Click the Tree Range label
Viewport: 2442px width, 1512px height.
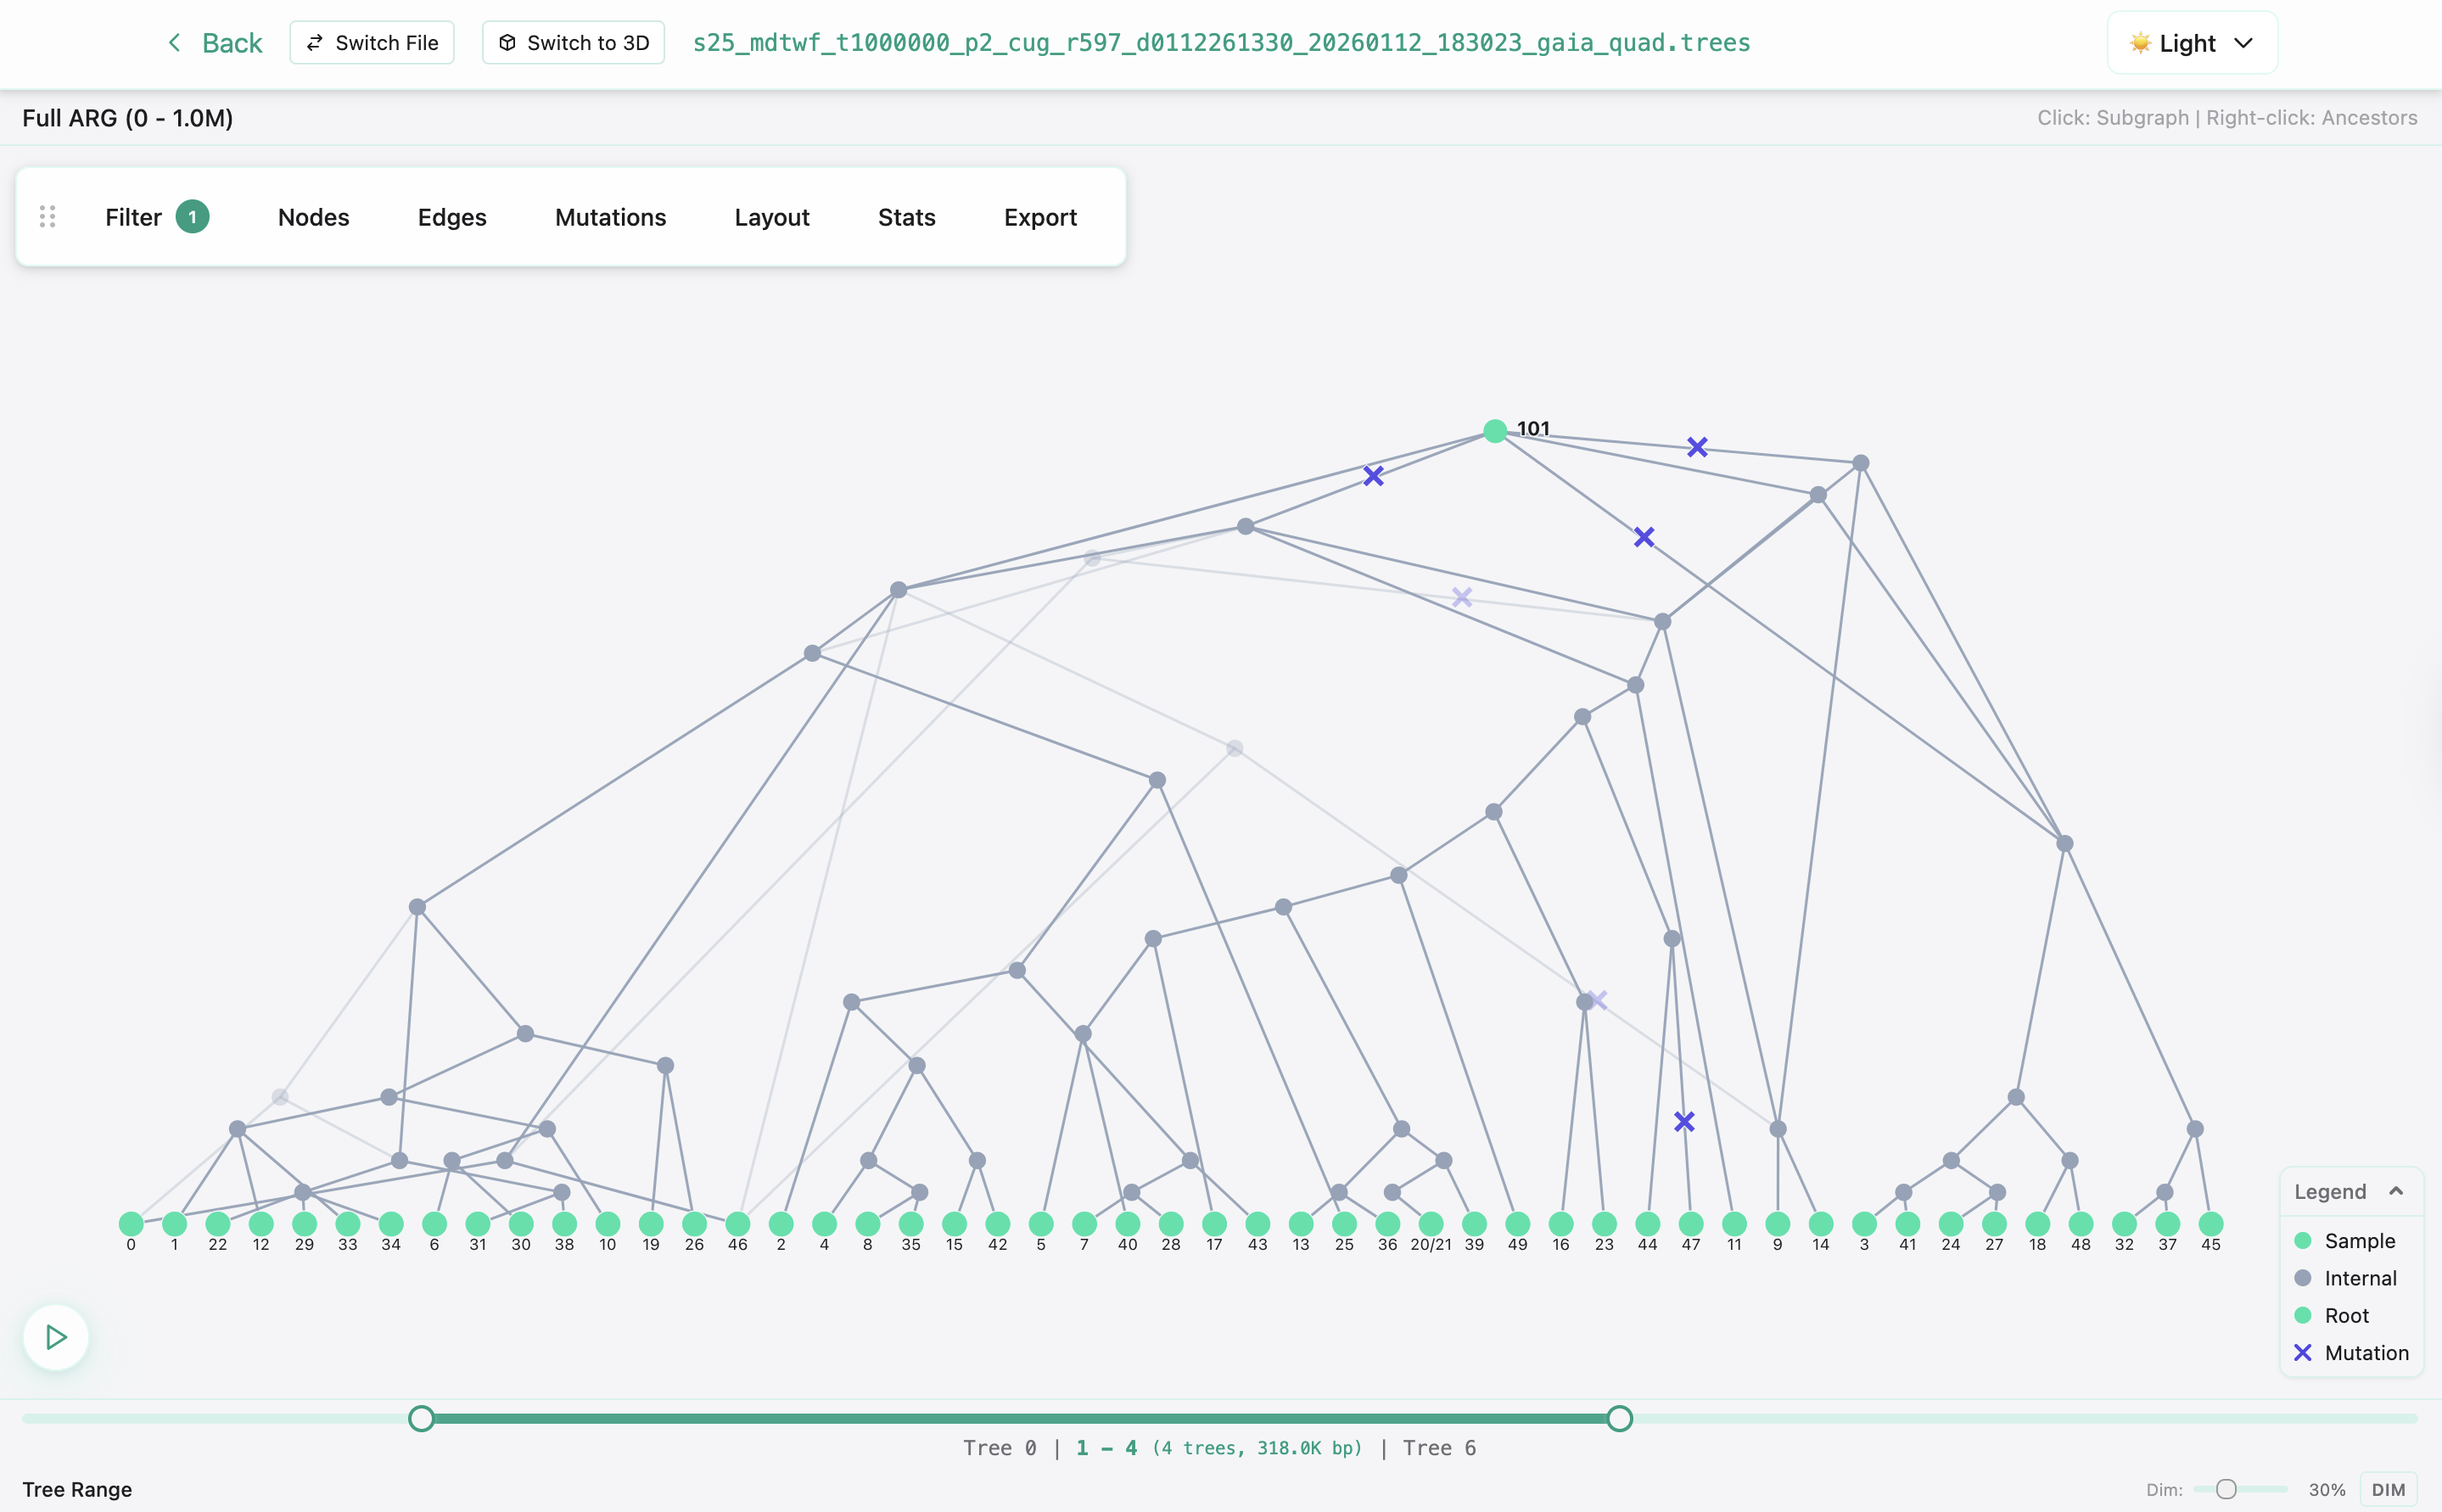pyautogui.click(x=77, y=1489)
